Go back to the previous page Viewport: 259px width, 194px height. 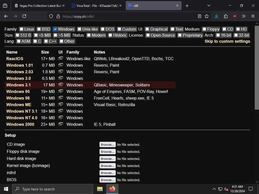click(6, 16)
